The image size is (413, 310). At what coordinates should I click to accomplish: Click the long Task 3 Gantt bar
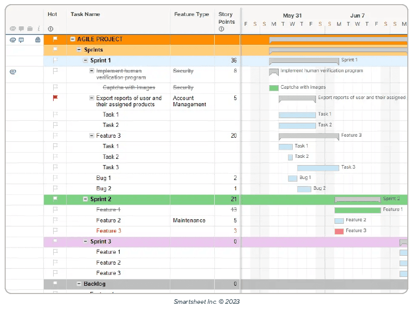318,168
